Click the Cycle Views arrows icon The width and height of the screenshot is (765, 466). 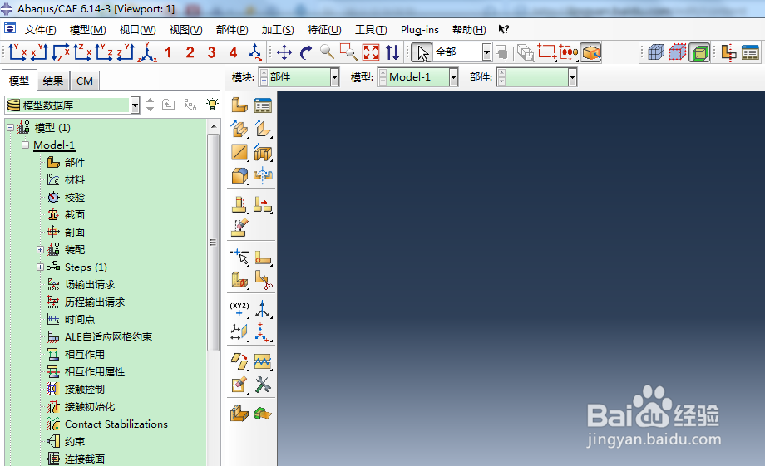[x=392, y=52]
